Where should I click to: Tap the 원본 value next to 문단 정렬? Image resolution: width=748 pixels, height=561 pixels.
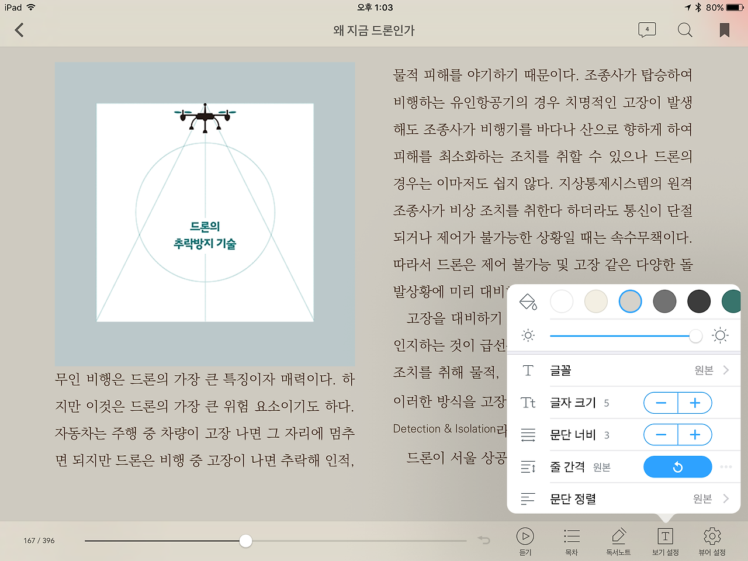tap(703, 498)
